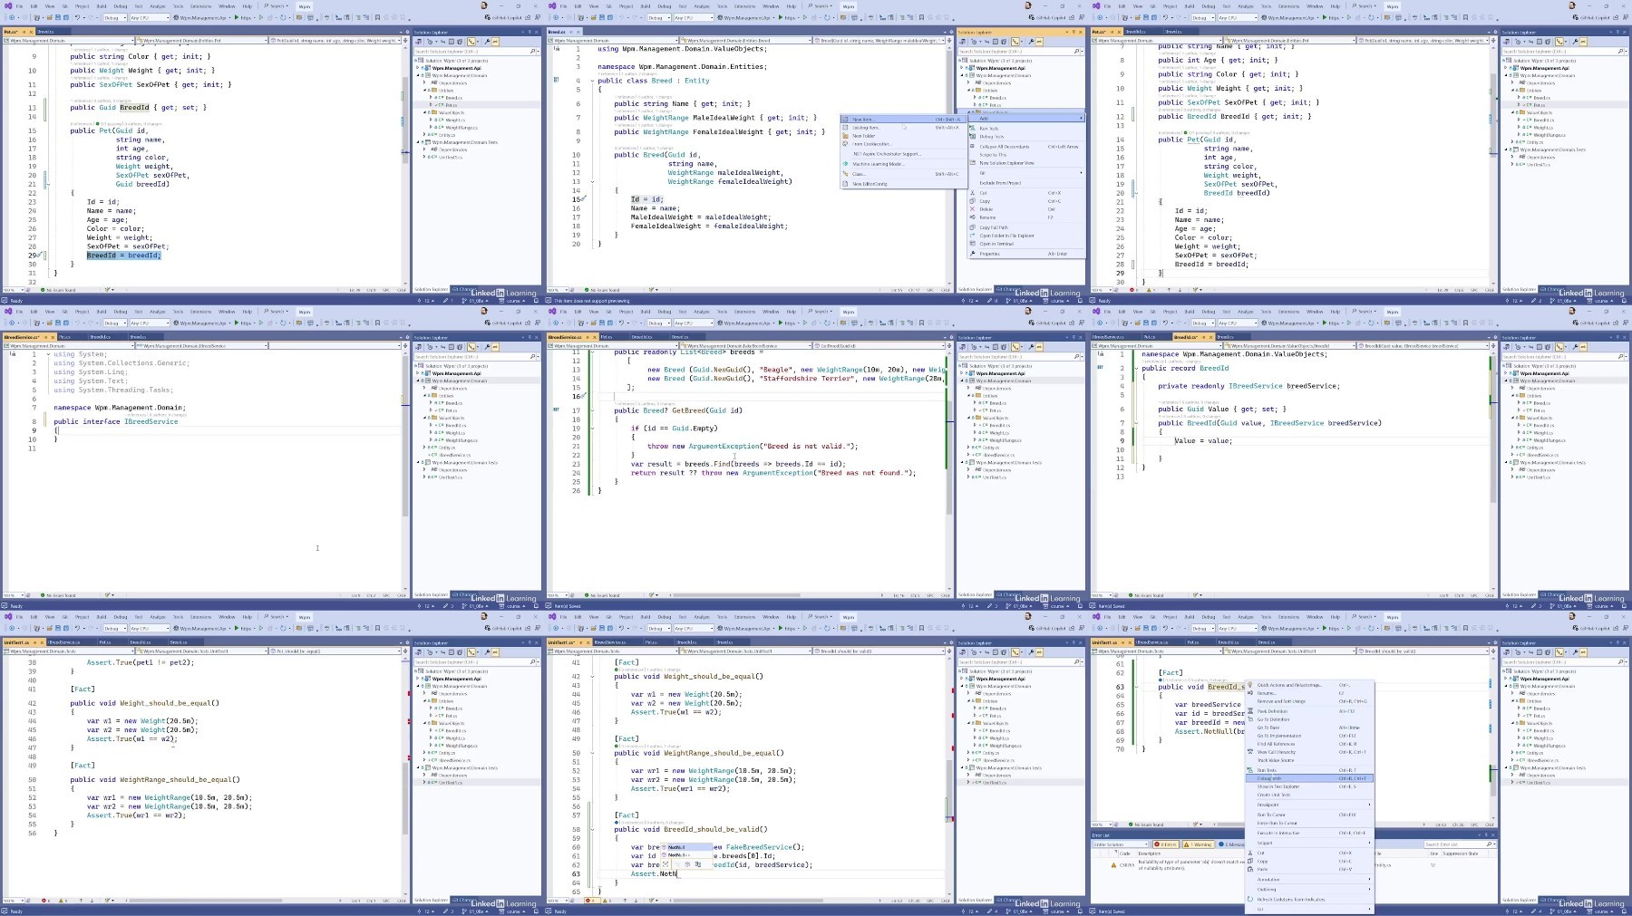Click the Paste icon in editor context menu
The height and width of the screenshot is (916, 1632).
click(x=1250, y=869)
